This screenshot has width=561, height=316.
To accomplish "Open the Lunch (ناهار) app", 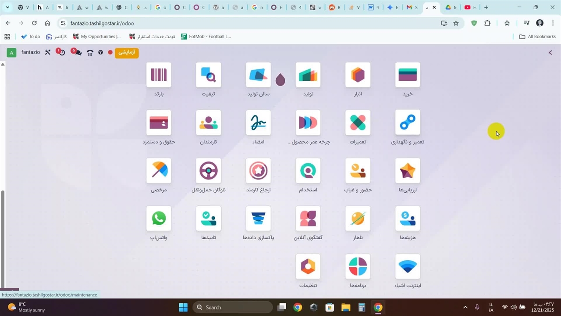I will coord(358,219).
